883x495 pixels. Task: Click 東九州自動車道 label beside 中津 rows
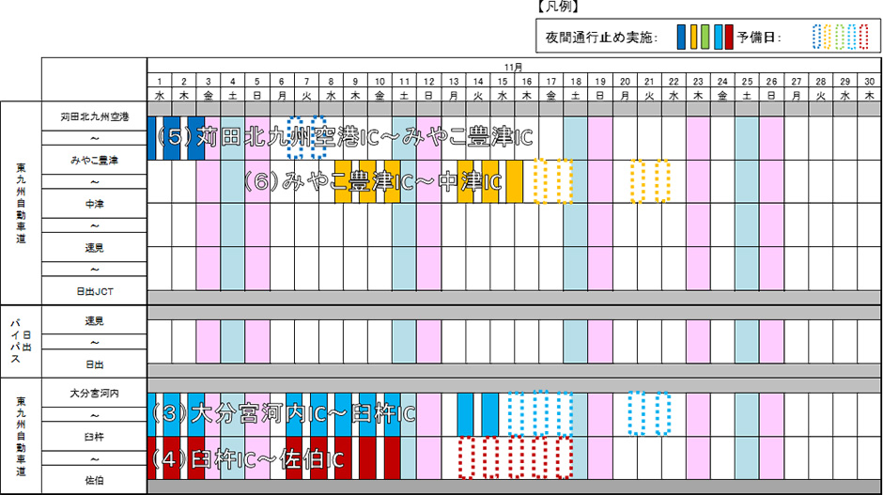click(21, 203)
